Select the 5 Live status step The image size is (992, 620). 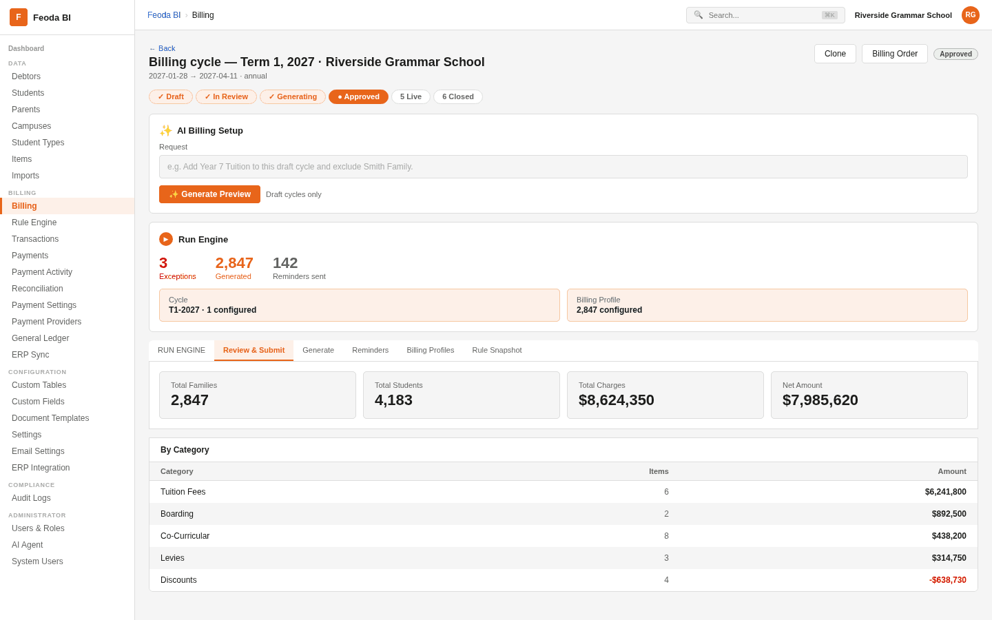point(411,97)
